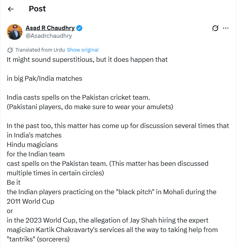The width and height of the screenshot is (237, 247).
Task: Show original Urdu post text
Action: point(83,50)
